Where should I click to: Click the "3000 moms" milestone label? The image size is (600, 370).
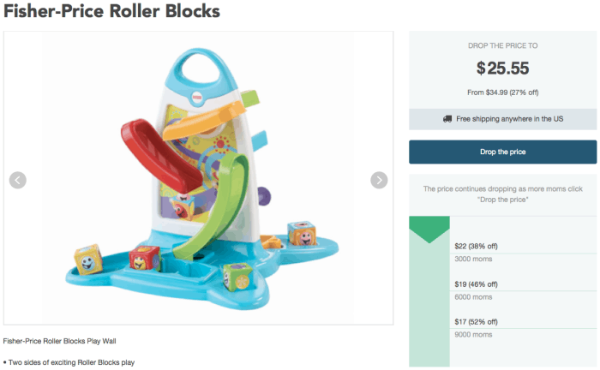473,259
